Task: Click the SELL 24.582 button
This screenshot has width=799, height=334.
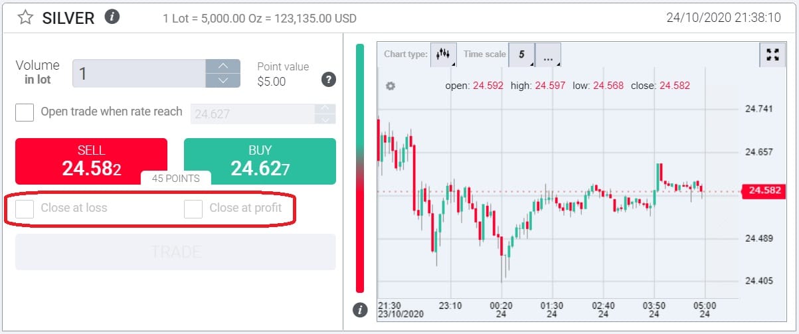Action: coord(91,161)
